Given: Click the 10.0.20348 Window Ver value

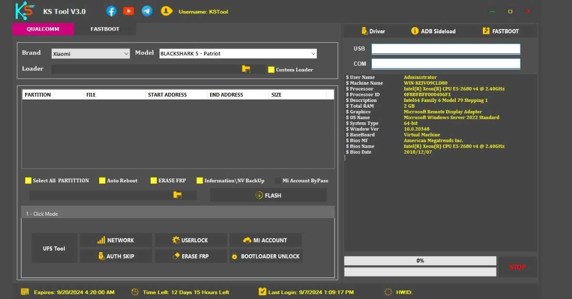Looking at the screenshot, I should point(417,129).
